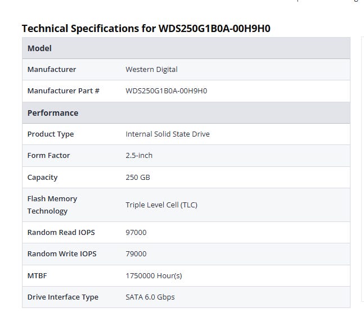364x317 pixels.
Task: Select the Internal Solid State Drive value
Action: point(167,134)
